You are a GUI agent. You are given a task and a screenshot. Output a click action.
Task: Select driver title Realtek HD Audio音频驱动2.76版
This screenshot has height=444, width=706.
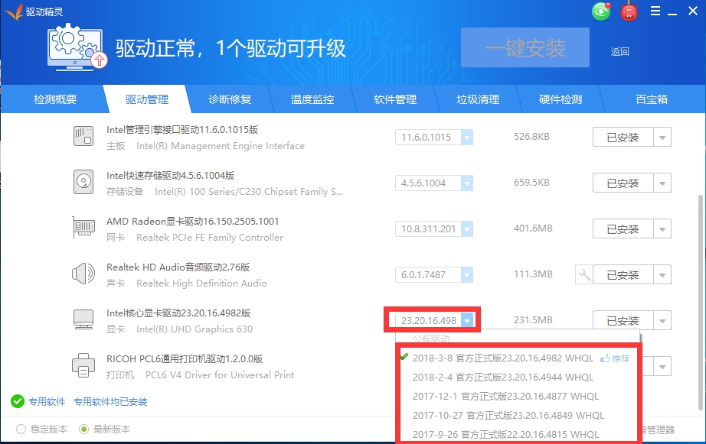click(x=178, y=267)
